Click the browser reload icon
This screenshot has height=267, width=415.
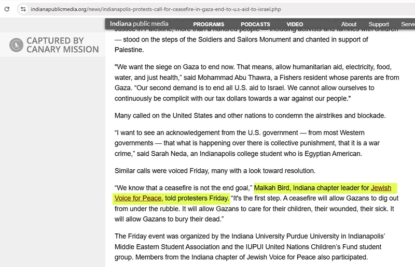pos(6,9)
